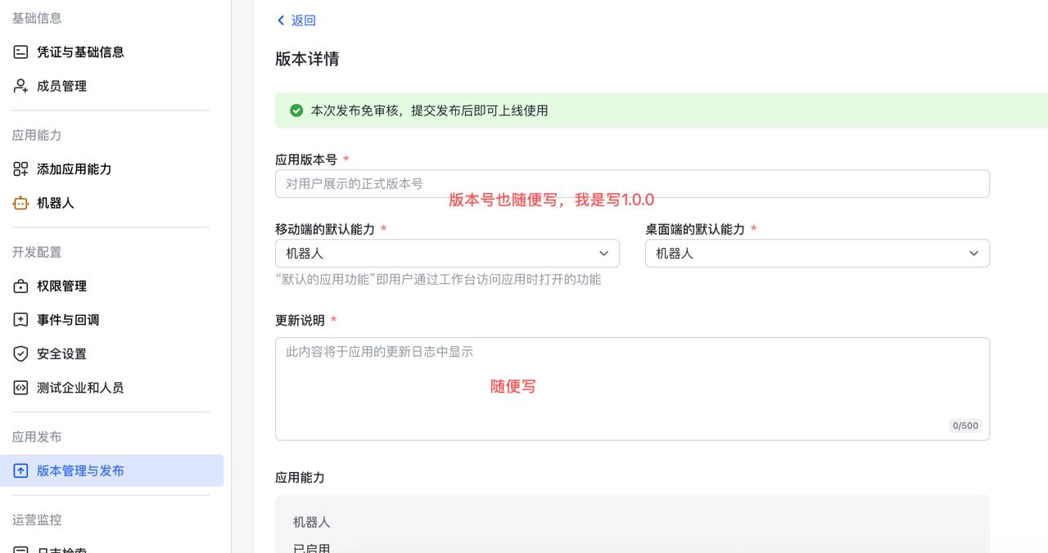The height and width of the screenshot is (553, 1048).
Task: Click the green success checkmark in the banner
Action: click(x=296, y=110)
